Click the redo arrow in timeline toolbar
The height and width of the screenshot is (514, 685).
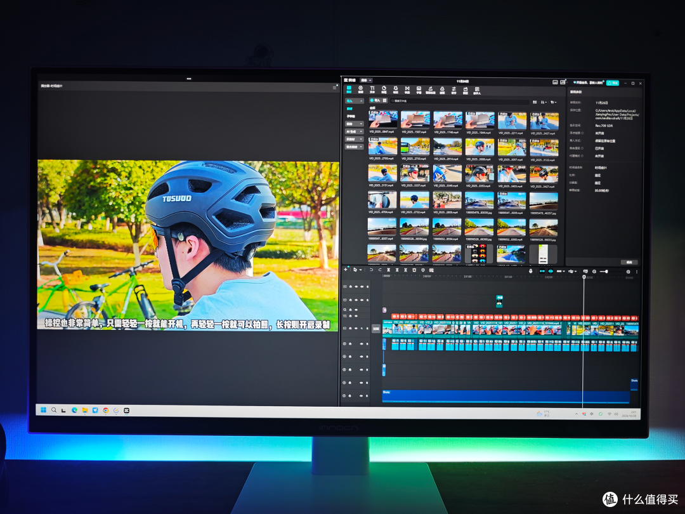tap(380, 270)
